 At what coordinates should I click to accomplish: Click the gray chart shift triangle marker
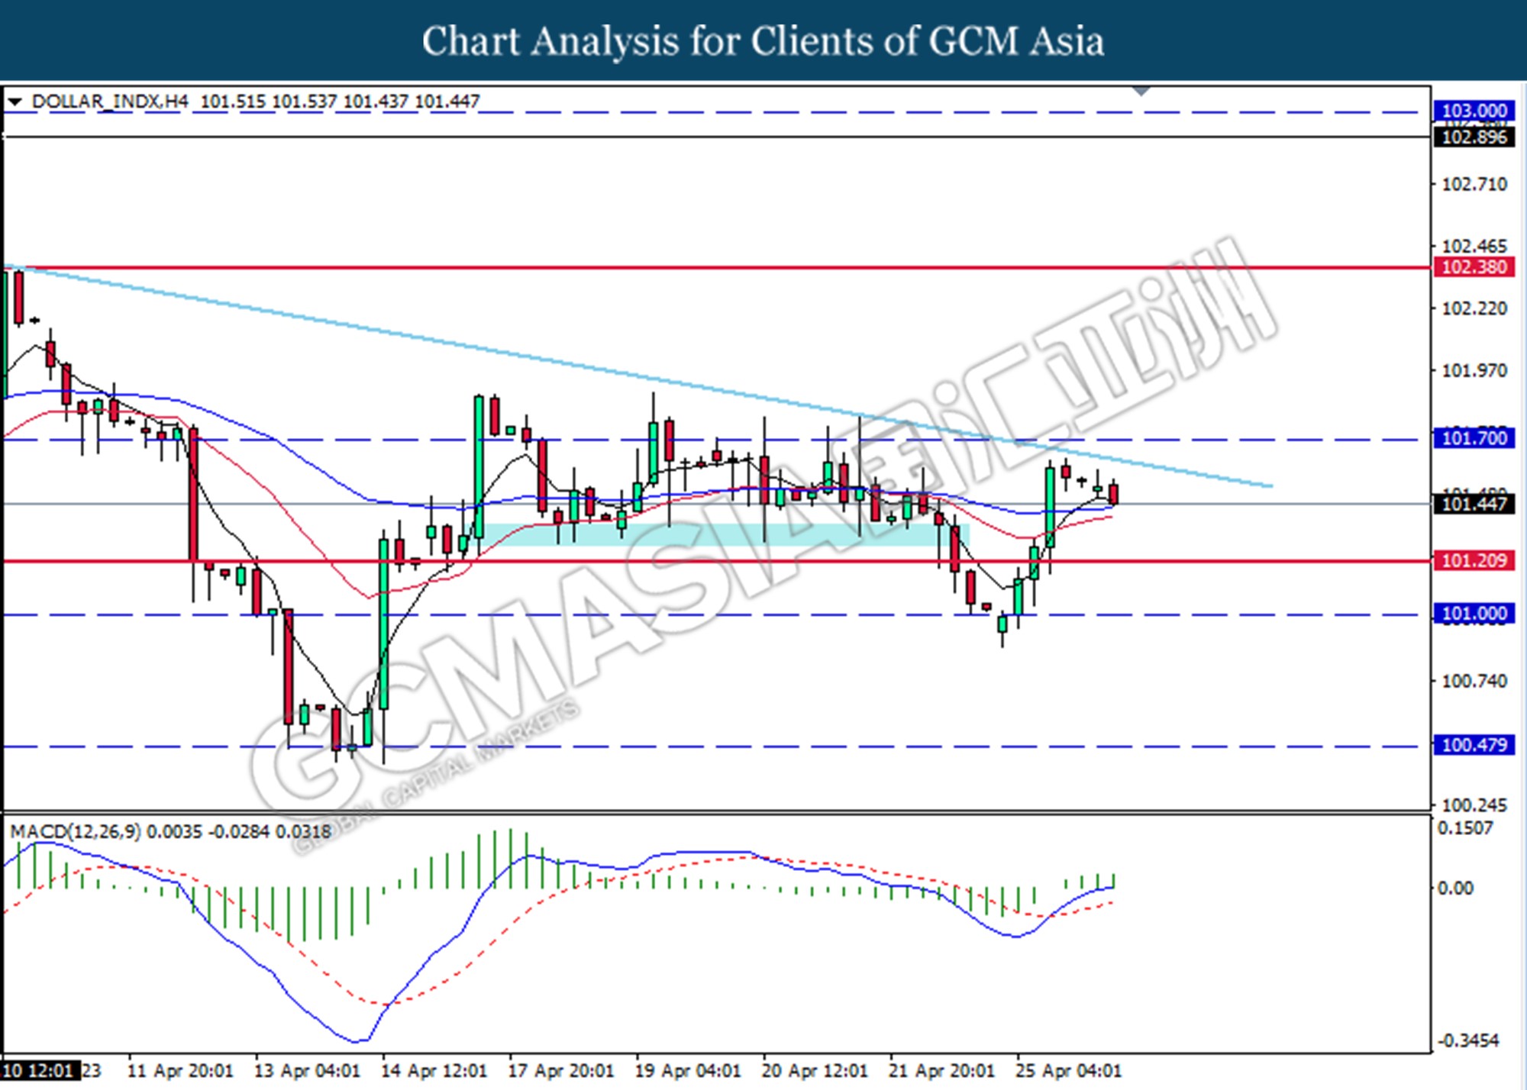pyautogui.click(x=1141, y=91)
